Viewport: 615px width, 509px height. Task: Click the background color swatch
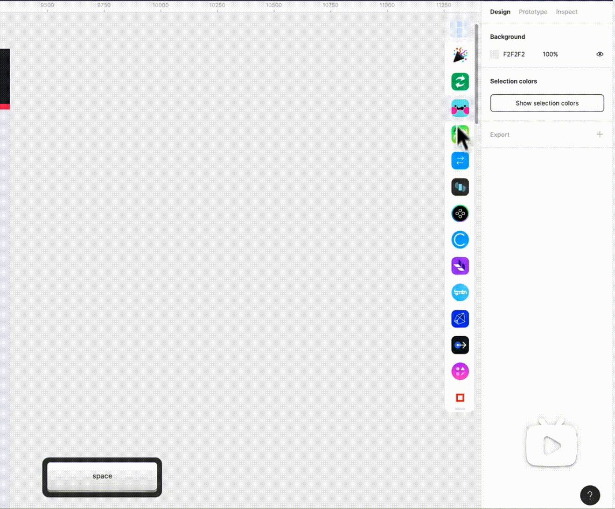(x=495, y=54)
